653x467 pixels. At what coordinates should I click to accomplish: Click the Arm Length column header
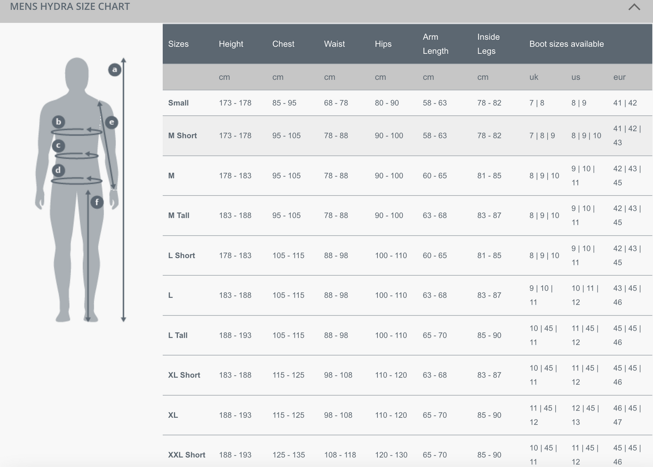[435, 44]
